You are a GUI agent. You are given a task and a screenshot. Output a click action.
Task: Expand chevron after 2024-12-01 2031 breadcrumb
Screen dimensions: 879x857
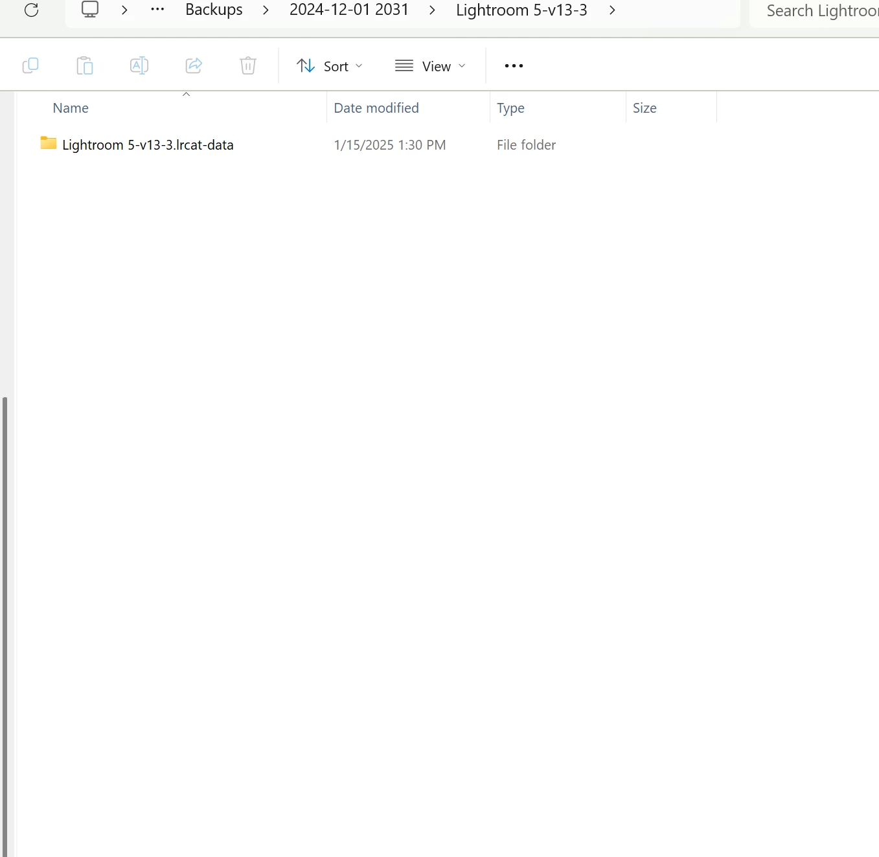tap(432, 10)
